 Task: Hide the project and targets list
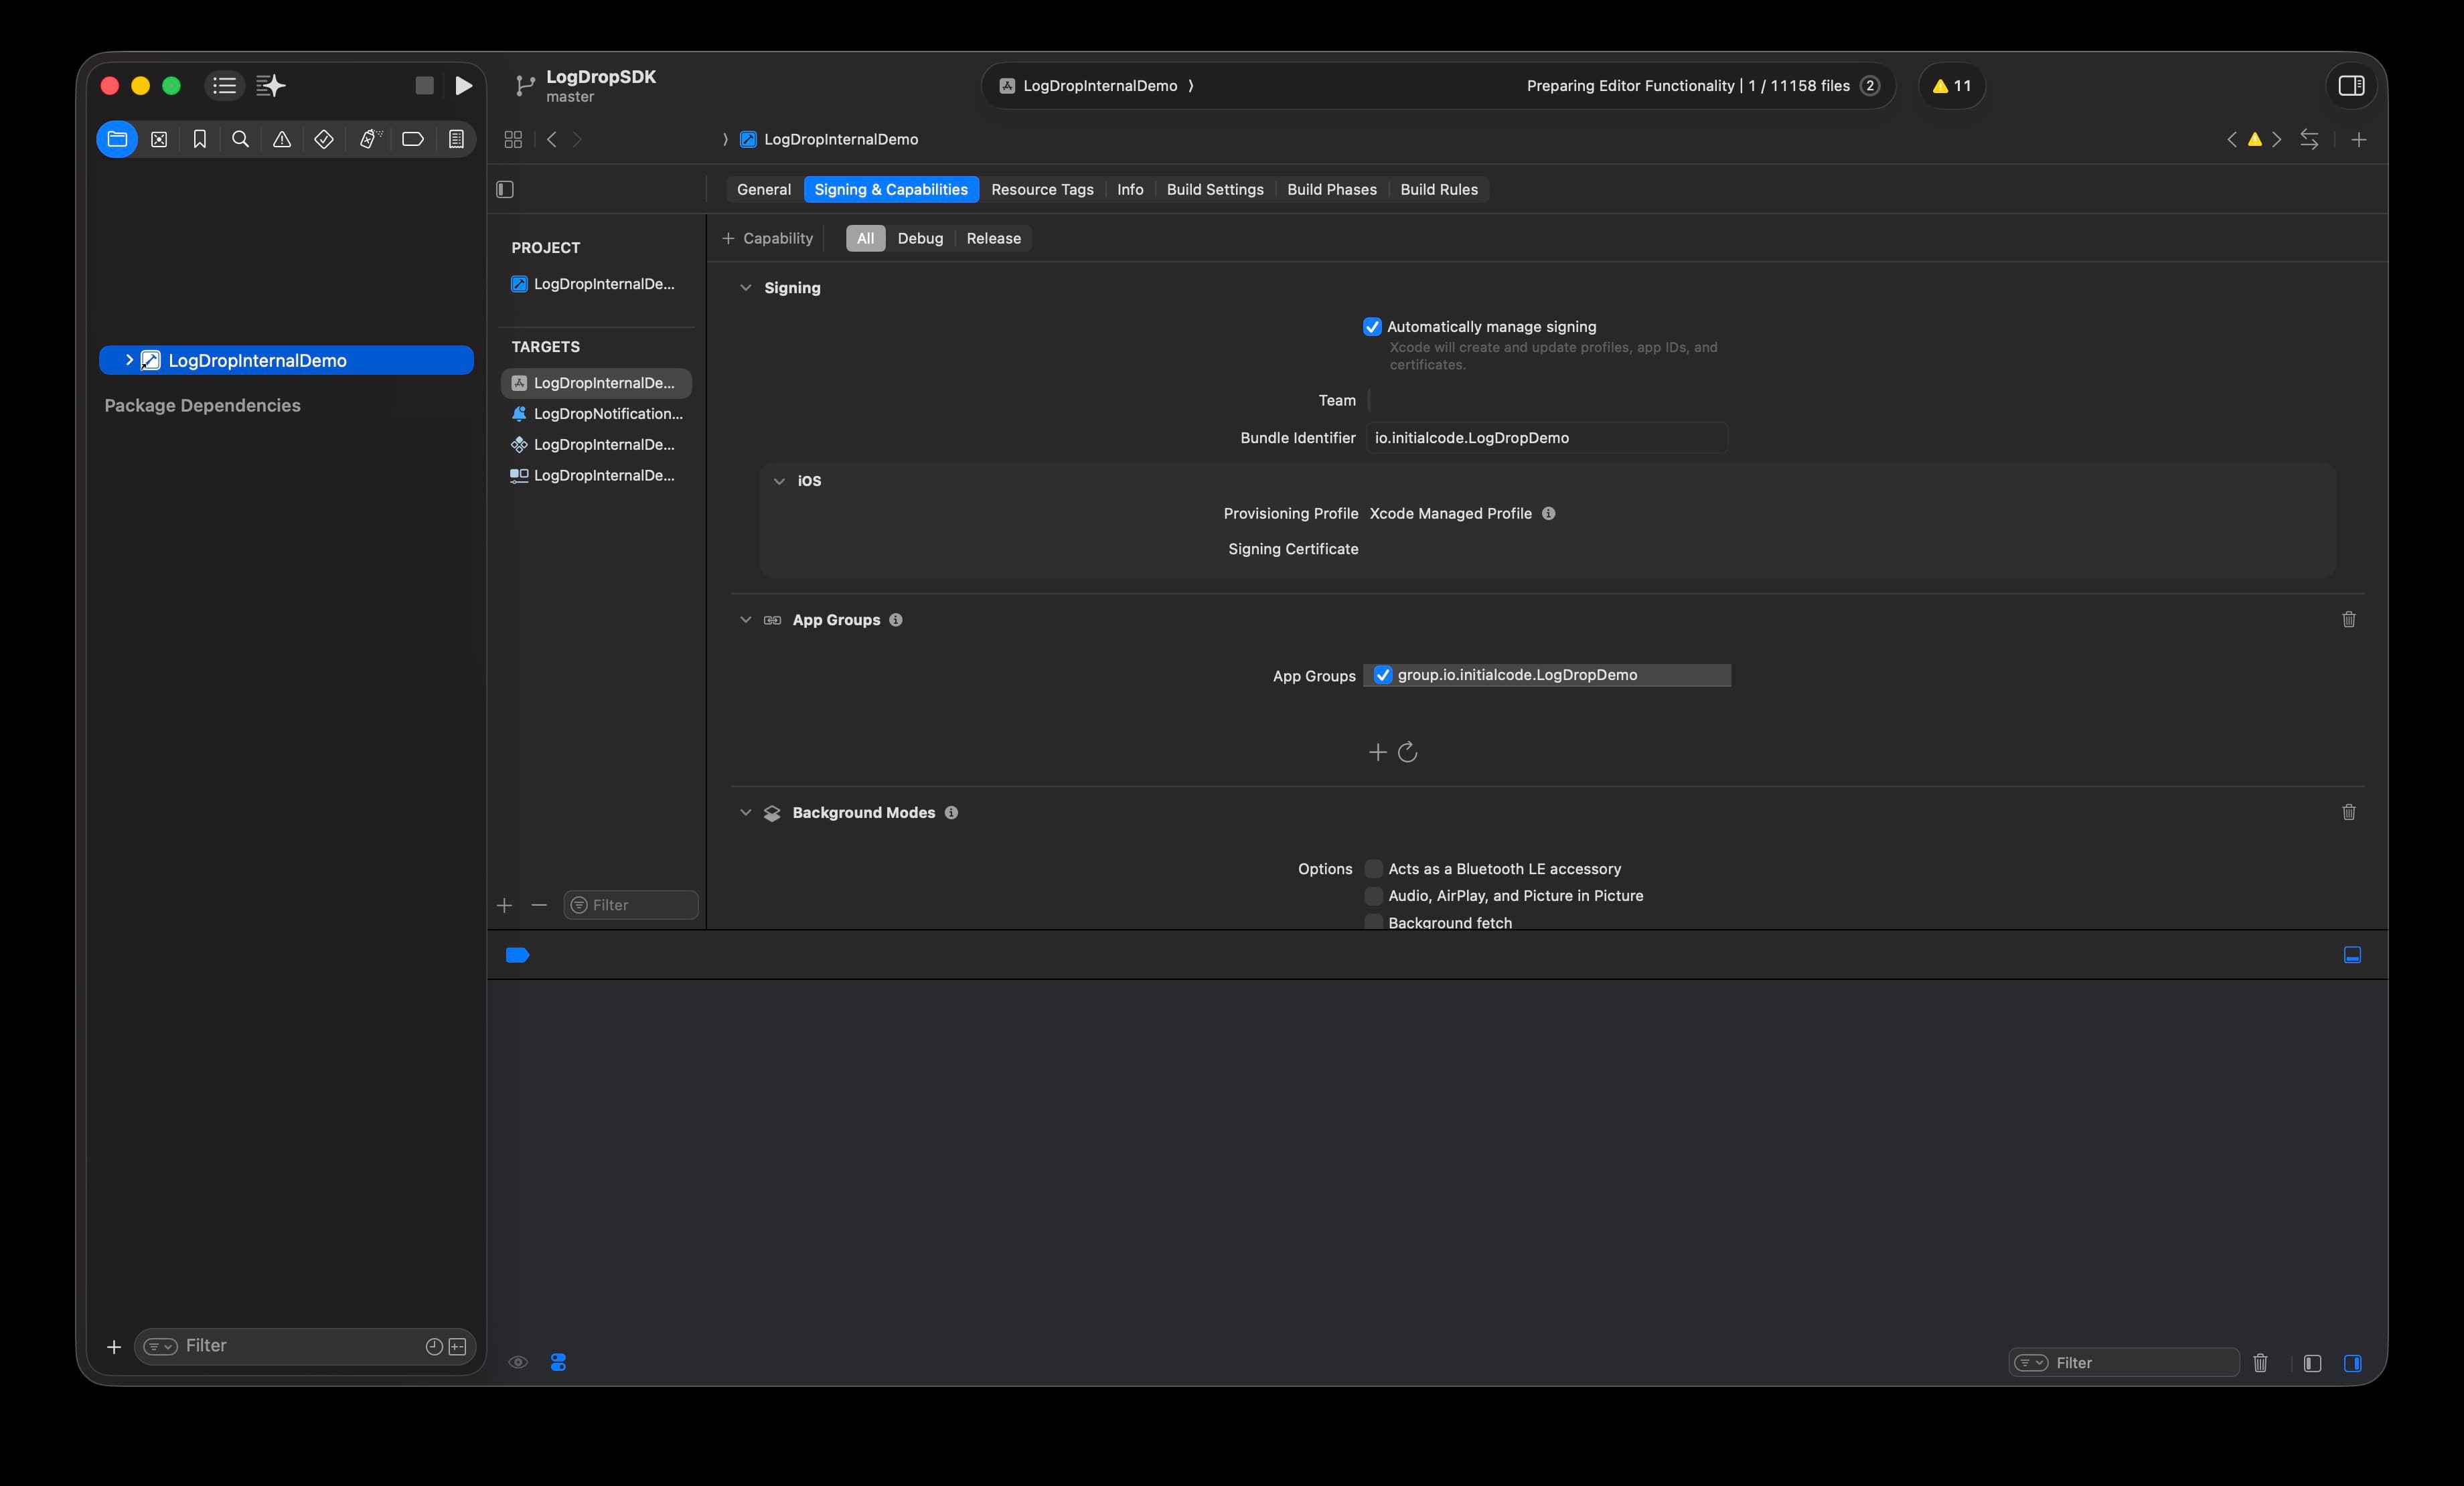[505, 189]
